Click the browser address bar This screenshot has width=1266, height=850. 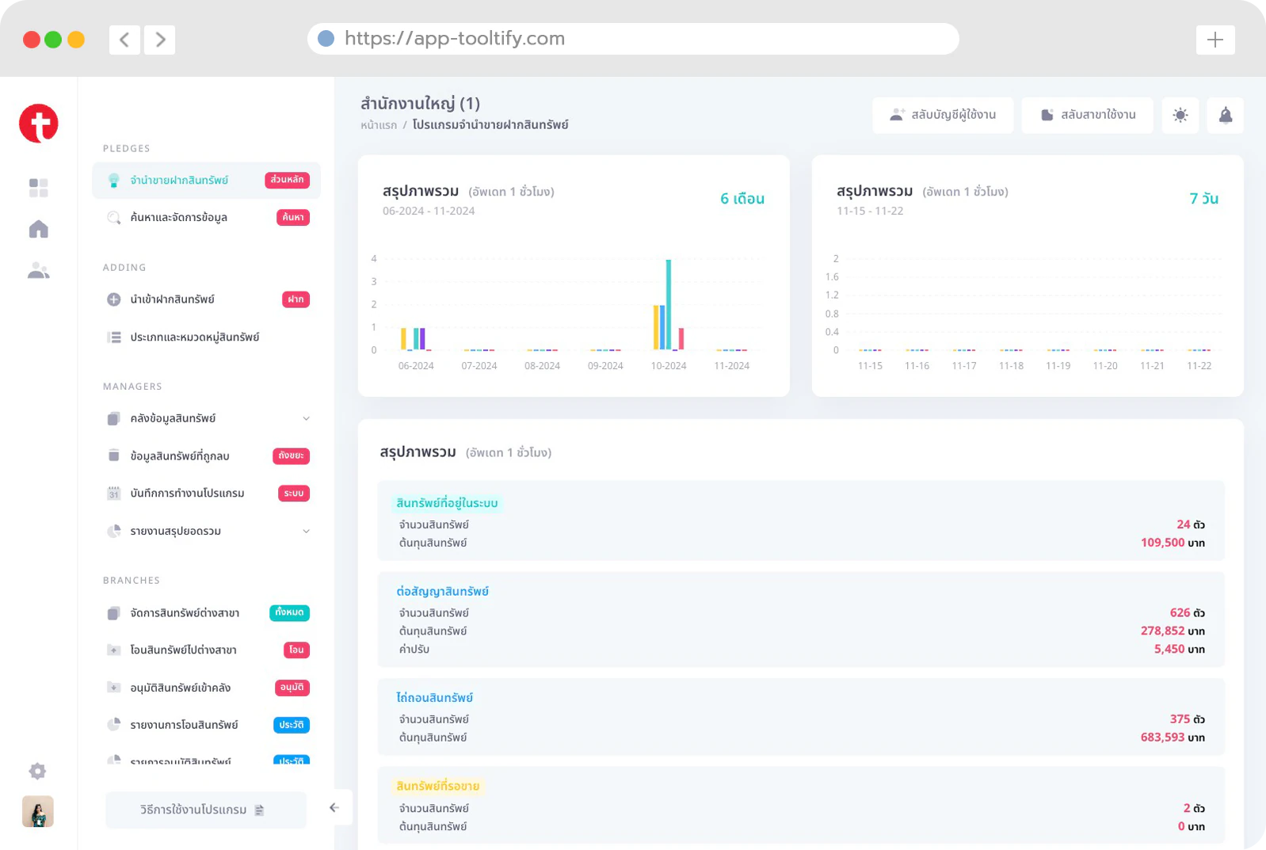point(633,39)
